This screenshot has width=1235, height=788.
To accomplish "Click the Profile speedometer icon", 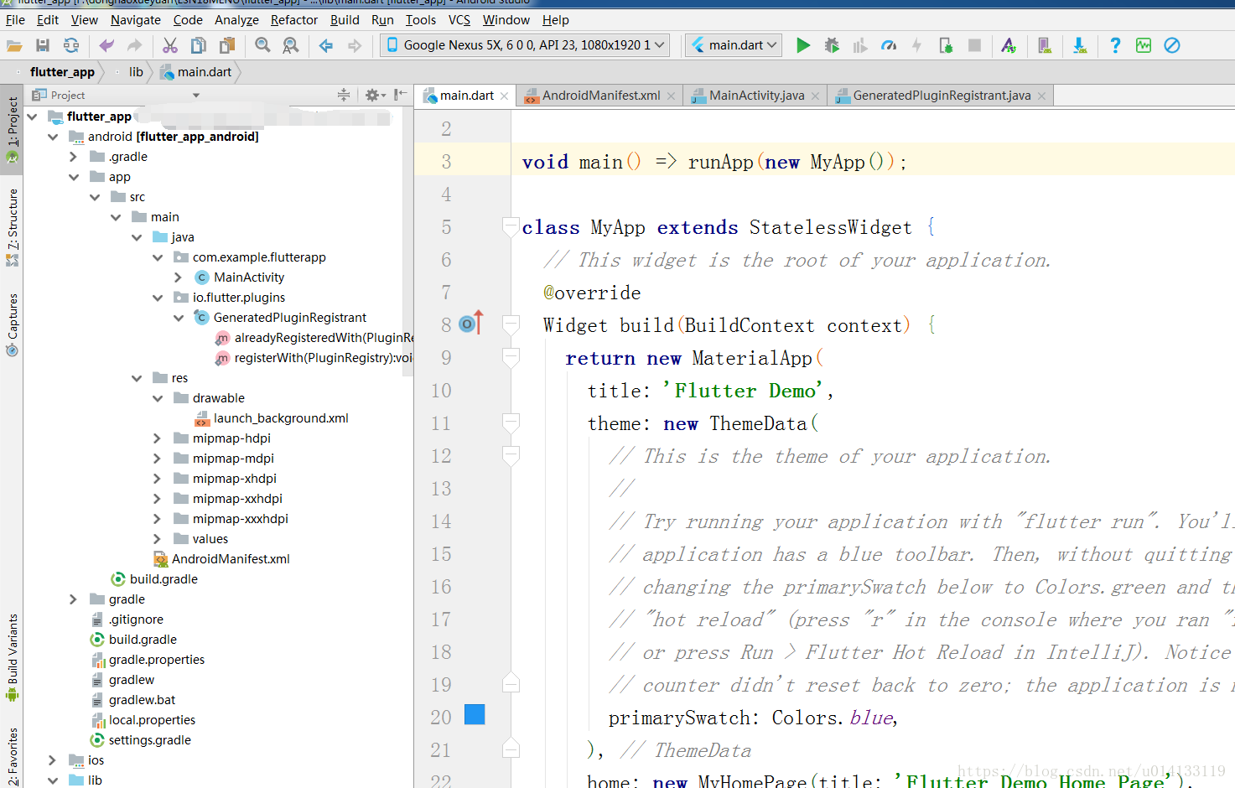I will tap(889, 45).
